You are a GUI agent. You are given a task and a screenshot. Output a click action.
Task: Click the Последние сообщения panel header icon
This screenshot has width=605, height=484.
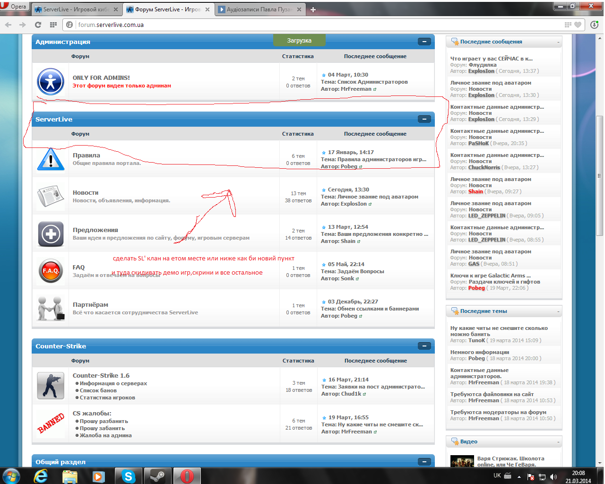455,42
